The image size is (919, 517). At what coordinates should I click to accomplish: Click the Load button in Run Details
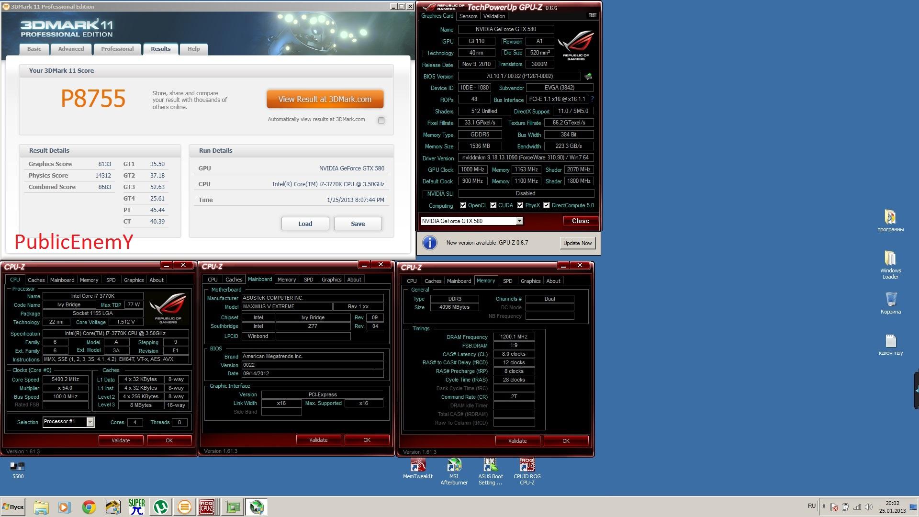tap(305, 224)
